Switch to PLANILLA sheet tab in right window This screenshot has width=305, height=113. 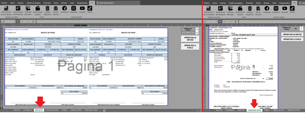[230, 110]
